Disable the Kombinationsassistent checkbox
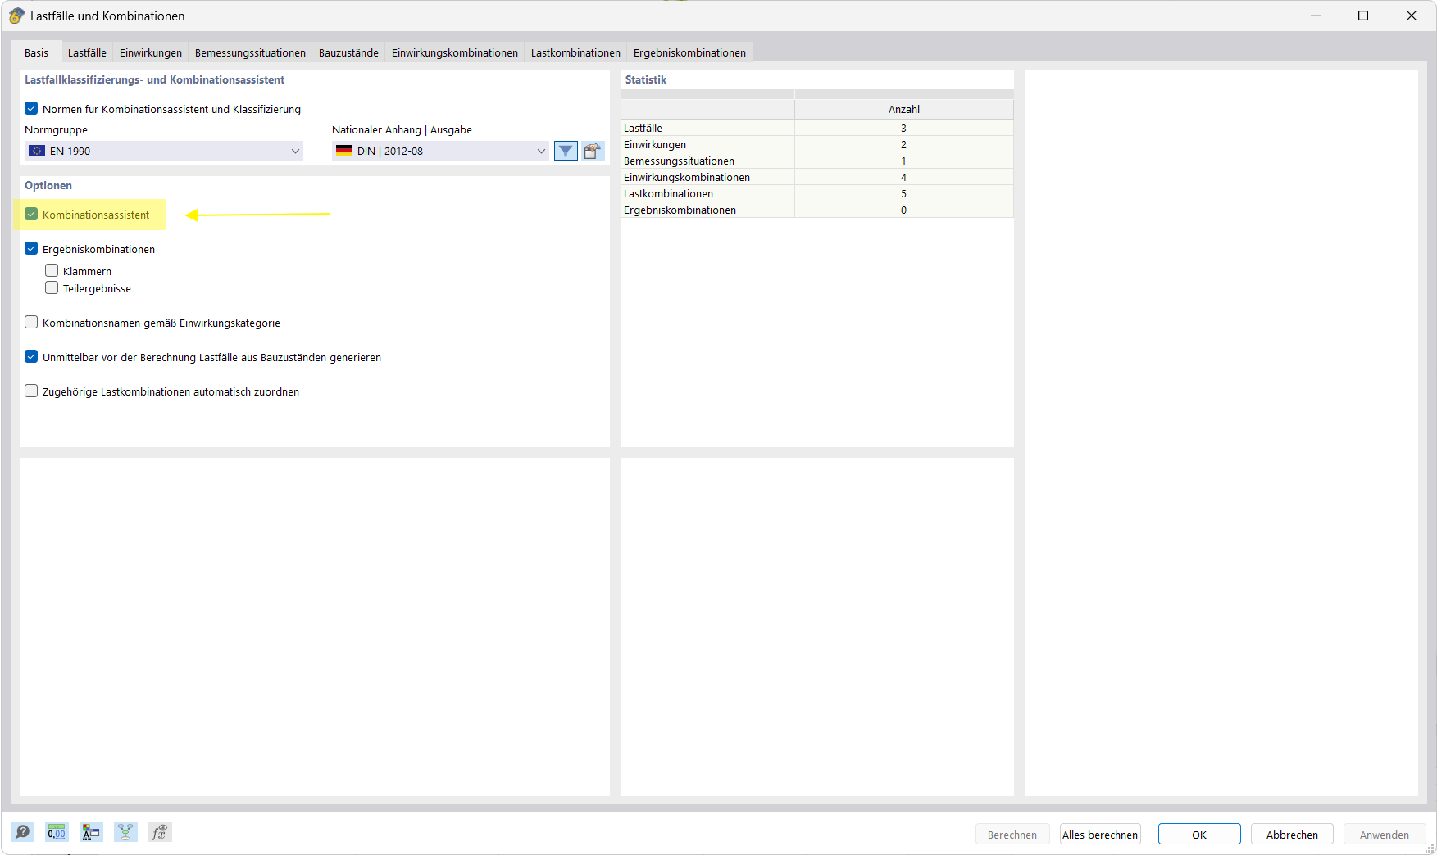 coord(31,214)
